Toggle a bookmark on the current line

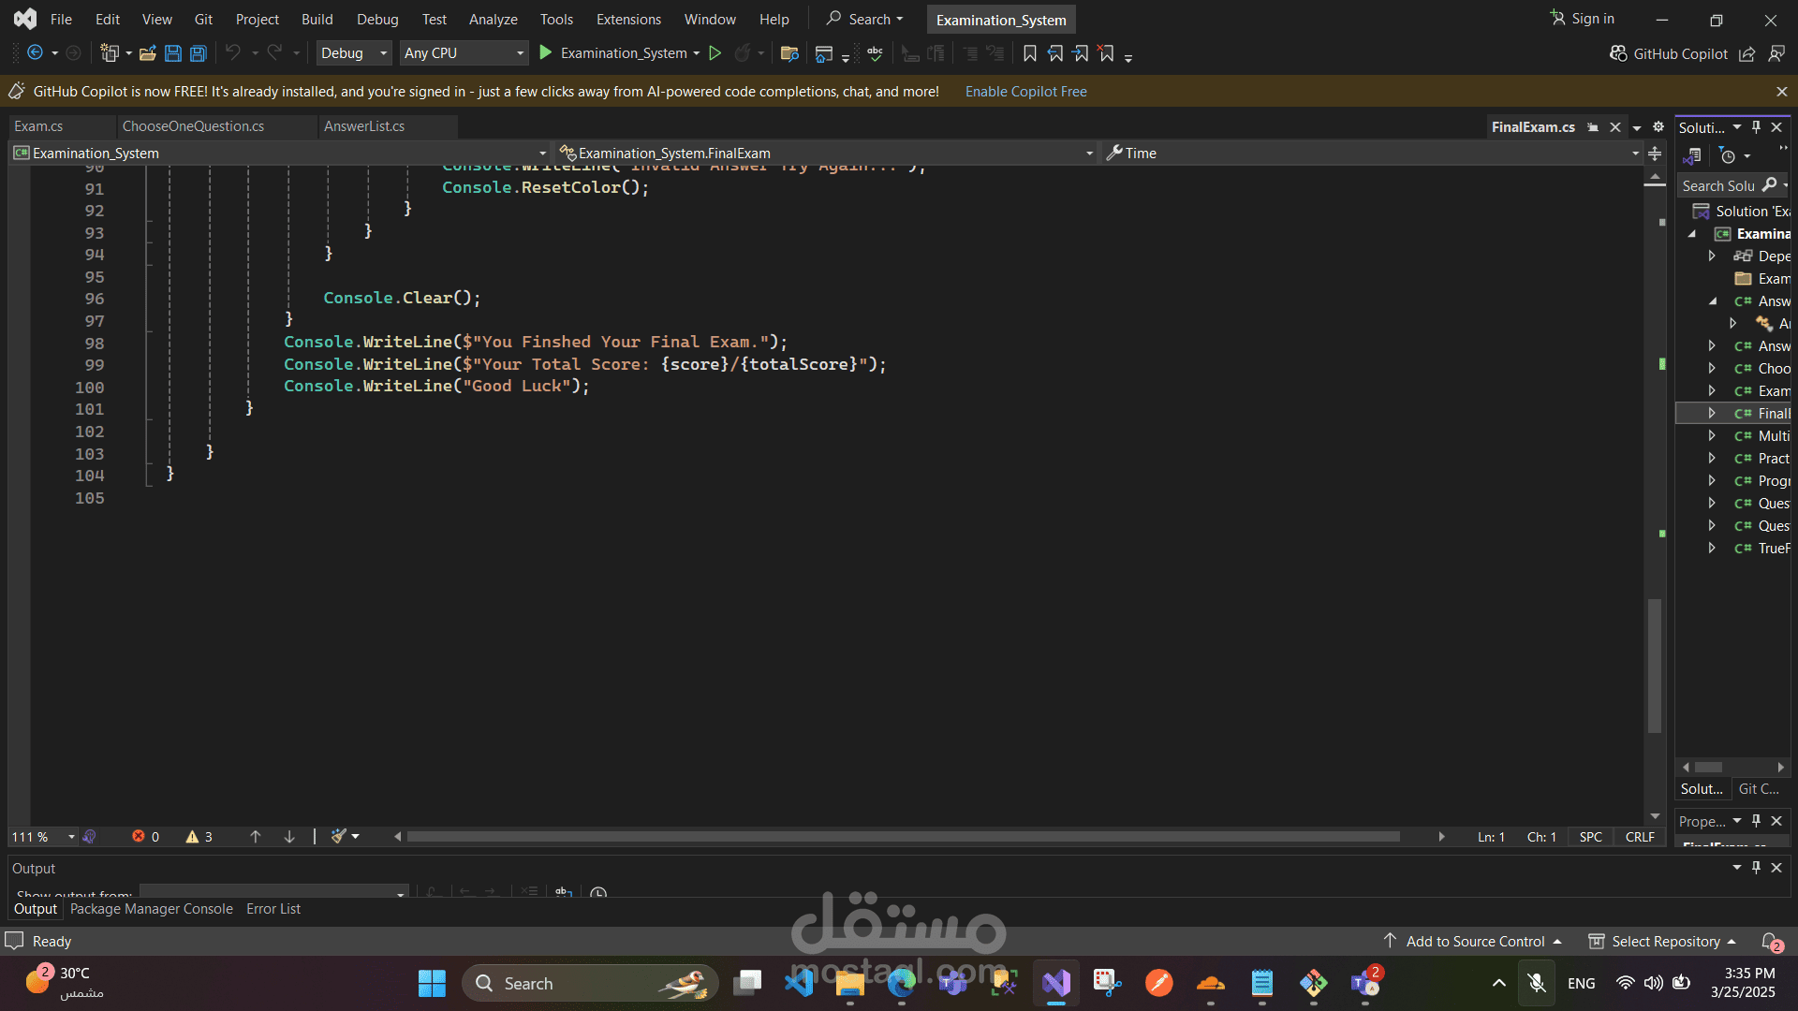(1030, 53)
